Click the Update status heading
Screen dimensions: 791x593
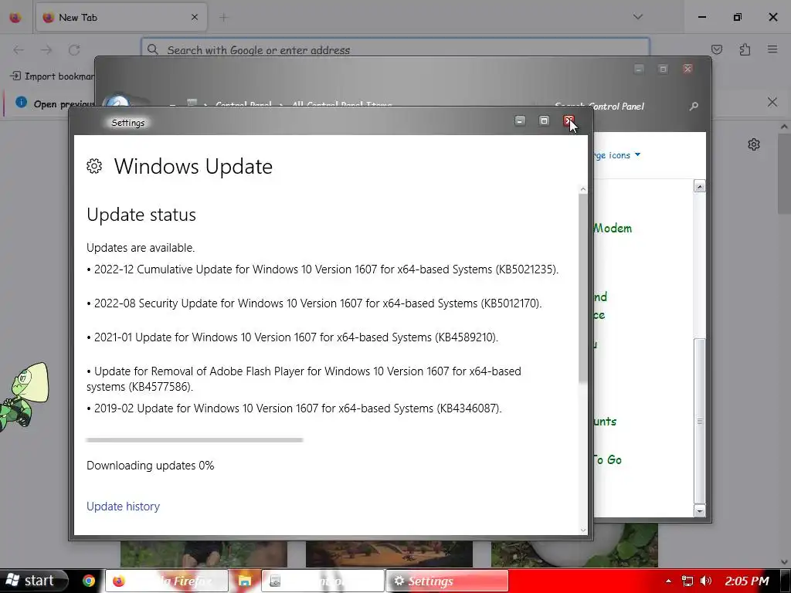click(141, 215)
